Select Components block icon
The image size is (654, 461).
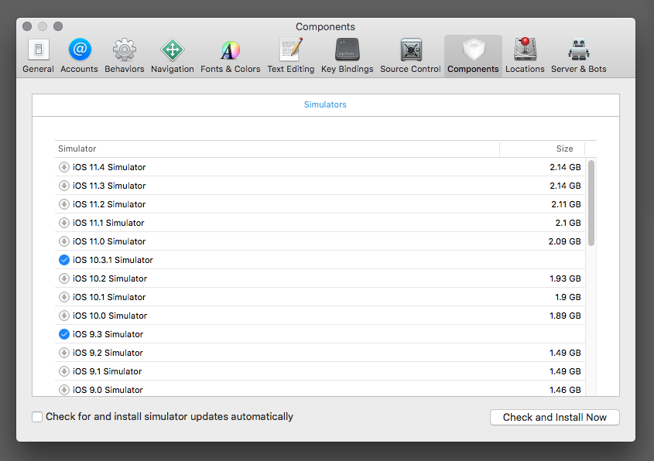pyautogui.click(x=473, y=50)
